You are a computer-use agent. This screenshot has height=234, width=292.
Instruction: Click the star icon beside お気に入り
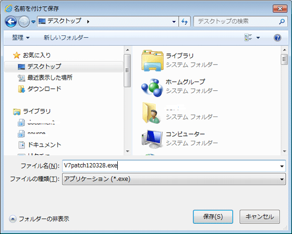pyautogui.click(x=17, y=55)
